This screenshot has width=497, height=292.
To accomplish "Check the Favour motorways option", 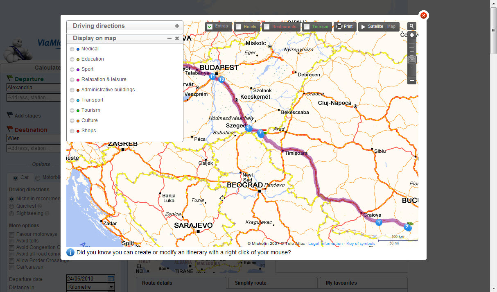I will coord(12,234).
